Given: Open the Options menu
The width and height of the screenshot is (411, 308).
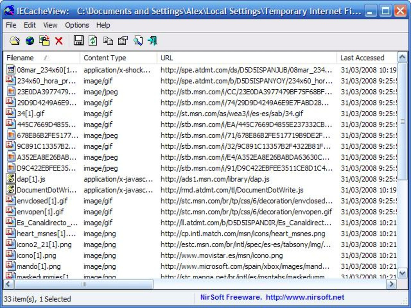Looking at the screenshot, I should tap(77, 25).
